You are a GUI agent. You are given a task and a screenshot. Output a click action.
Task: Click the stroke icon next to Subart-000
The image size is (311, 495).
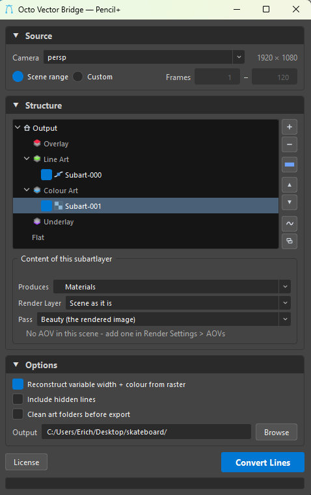point(59,174)
